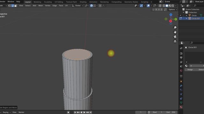The image size is (204, 114).
Task: Play the animation
Action: point(84,112)
